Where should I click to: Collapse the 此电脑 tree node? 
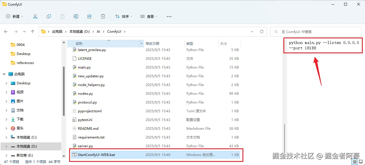click(4, 74)
